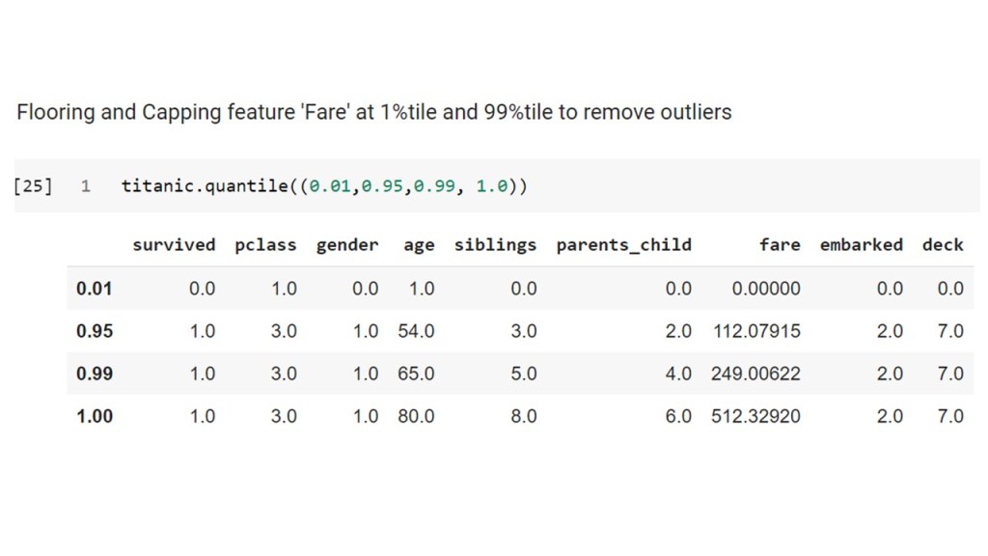Select the 0.01 quantile row index
This screenshot has height=556, width=988.
(95, 289)
